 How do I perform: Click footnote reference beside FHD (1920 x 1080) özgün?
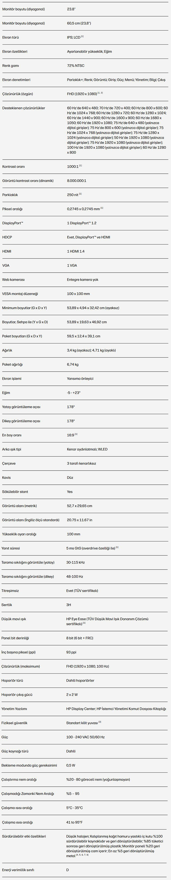(x=100, y=93)
